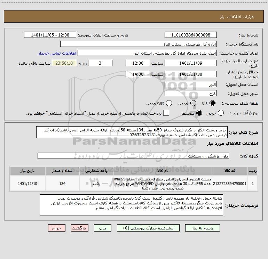Click the ردیف column header
The width and height of the screenshot is (268, 259).
click(253, 171)
